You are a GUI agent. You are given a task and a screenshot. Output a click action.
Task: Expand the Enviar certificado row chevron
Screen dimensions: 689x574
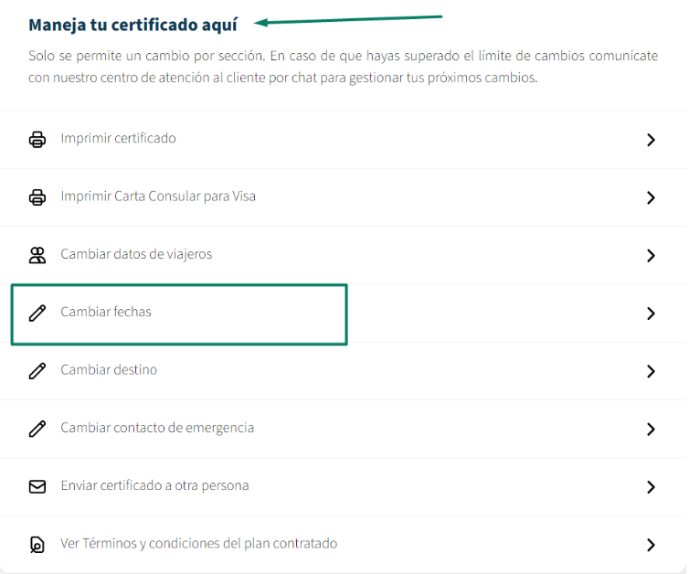(651, 487)
